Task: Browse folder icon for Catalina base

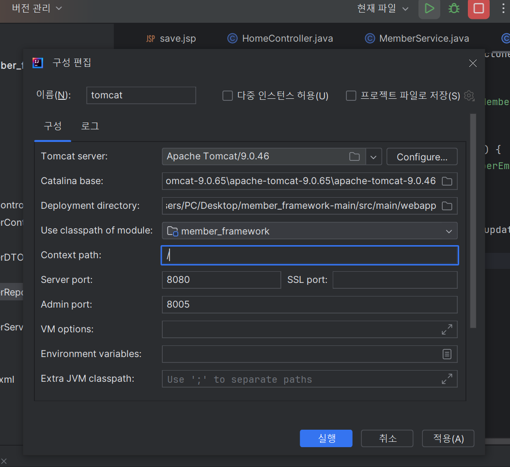Action: click(x=447, y=181)
